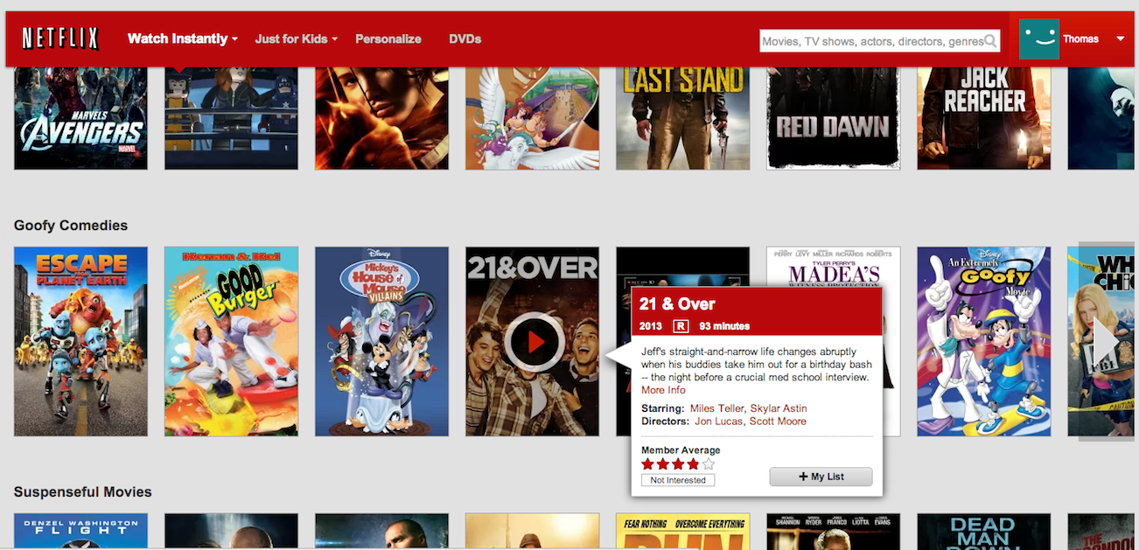Viewport: 1139px width, 550px height.
Task: Click the "93 minutes" runtime text
Action: (x=724, y=326)
